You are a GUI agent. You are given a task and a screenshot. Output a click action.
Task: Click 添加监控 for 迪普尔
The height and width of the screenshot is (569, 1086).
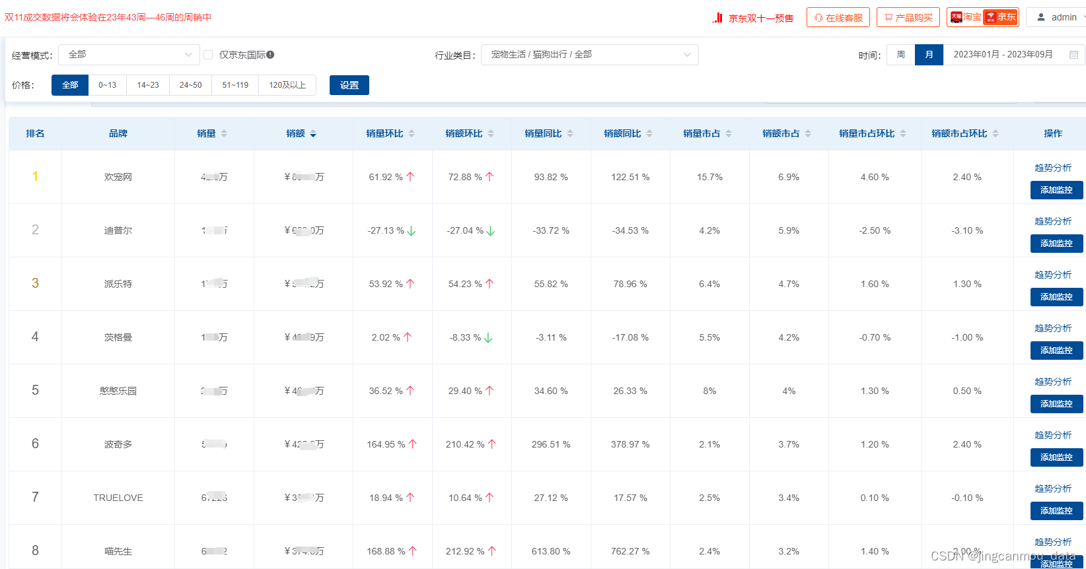pyautogui.click(x=1056, y=244)
